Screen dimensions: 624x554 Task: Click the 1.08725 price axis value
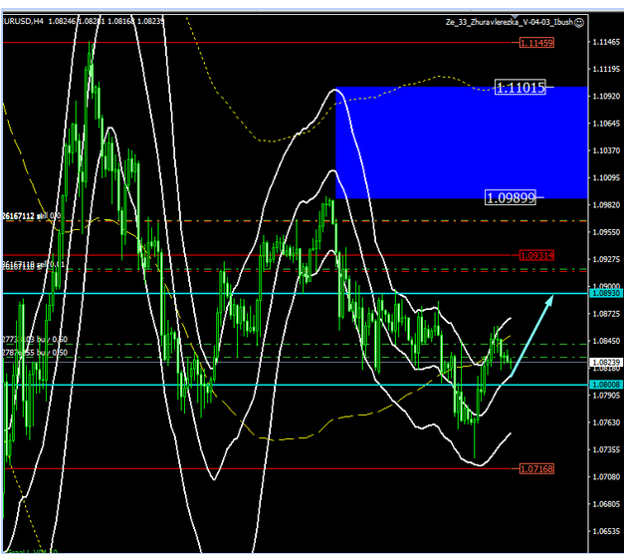[x=605, y=314]
